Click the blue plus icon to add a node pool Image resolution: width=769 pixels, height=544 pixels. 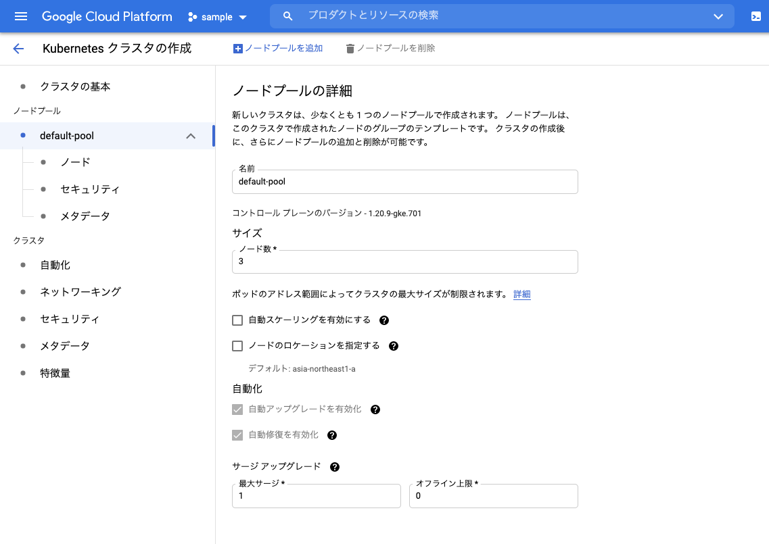coord(238,48)
